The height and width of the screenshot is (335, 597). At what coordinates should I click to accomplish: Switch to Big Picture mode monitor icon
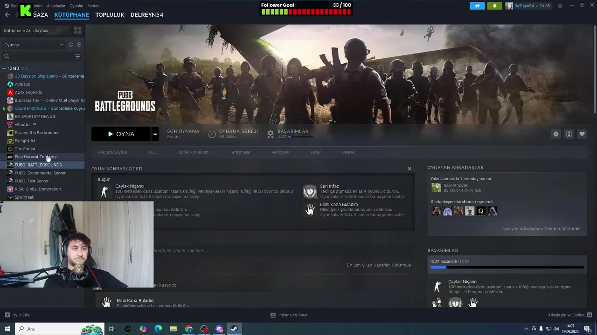(560, 6)
